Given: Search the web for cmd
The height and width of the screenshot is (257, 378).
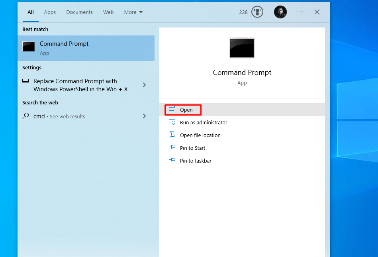Looking at the screenshot, I should coord(86,116).
